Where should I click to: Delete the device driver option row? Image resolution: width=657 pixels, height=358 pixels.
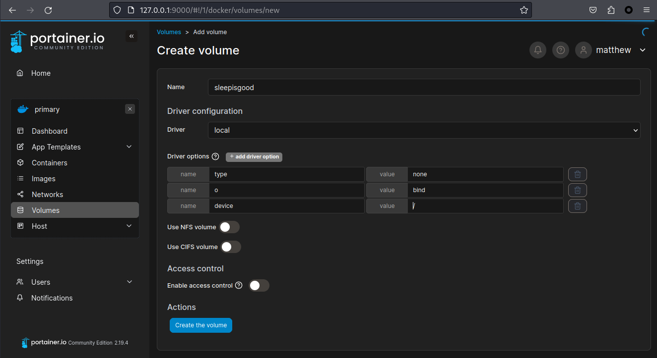click(x=578, y=206)
